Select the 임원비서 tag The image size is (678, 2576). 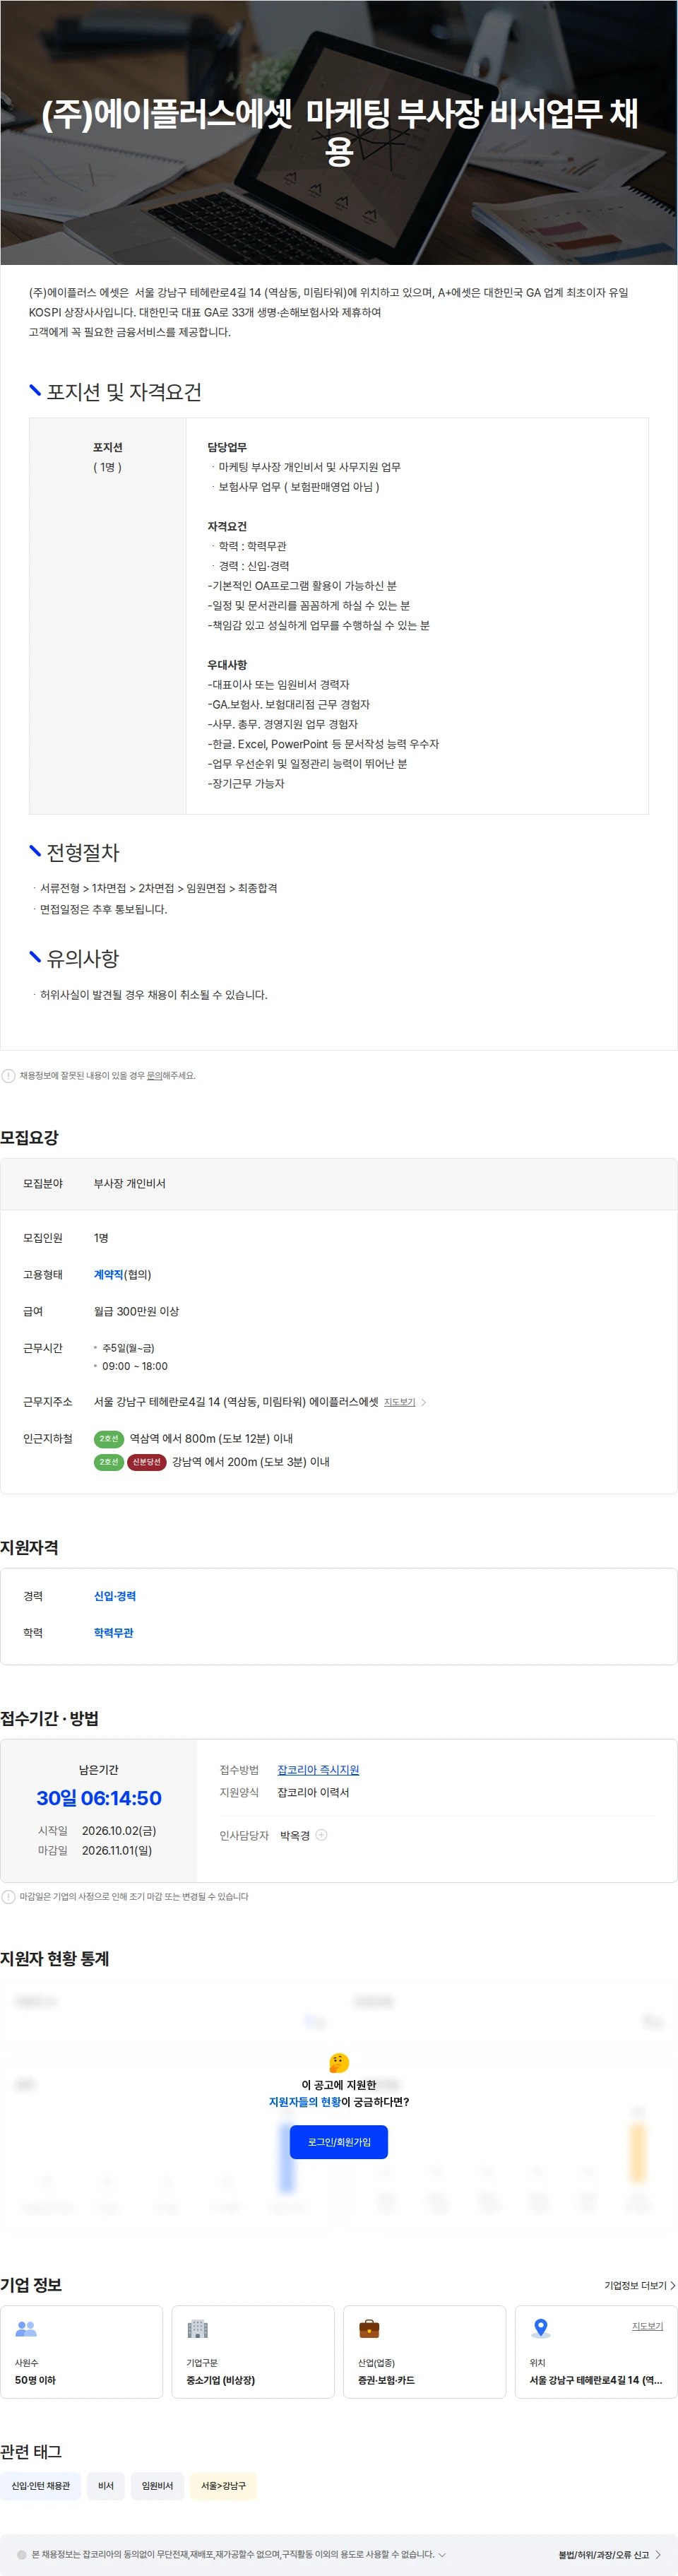pyautogui.click(x=157, y=2486)
